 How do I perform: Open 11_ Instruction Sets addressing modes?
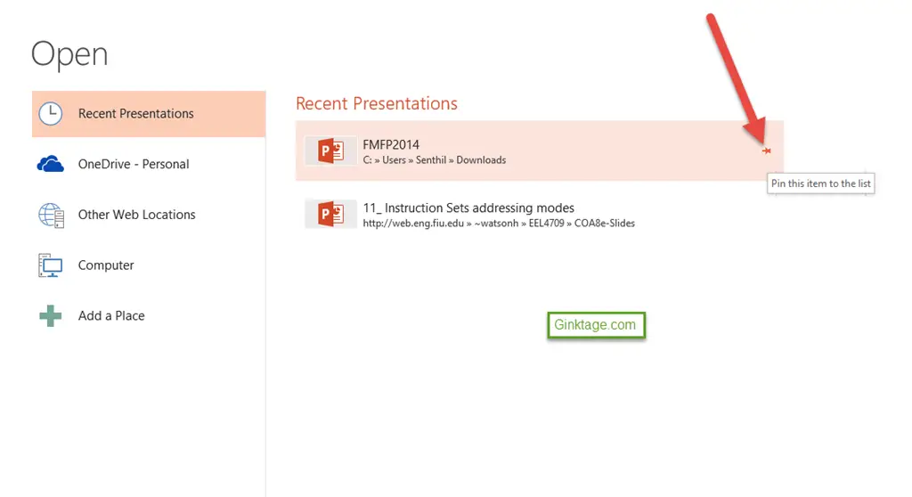tap(539, 214)
